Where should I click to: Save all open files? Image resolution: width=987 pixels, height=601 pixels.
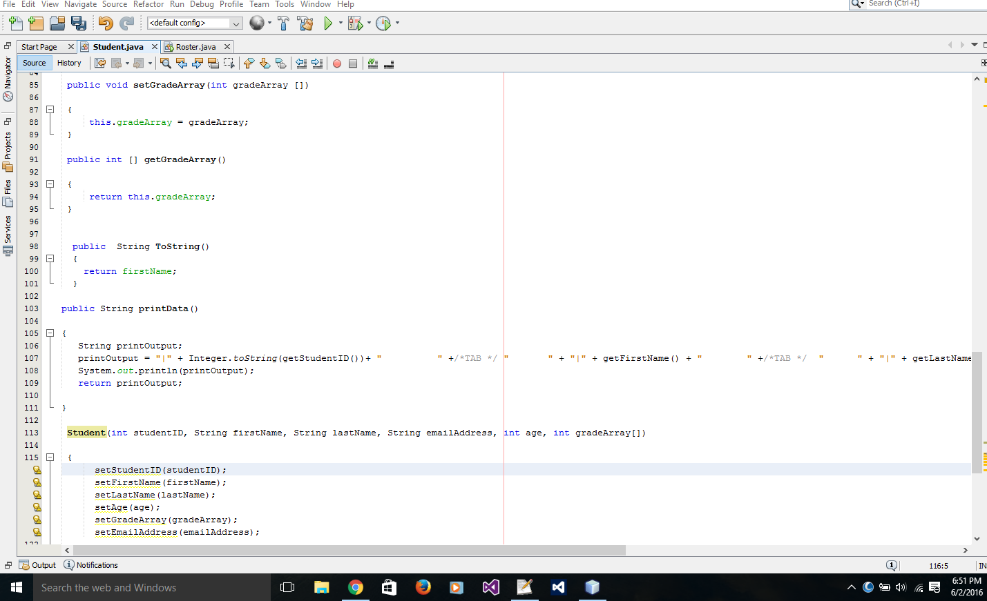(x=79, y=23)
